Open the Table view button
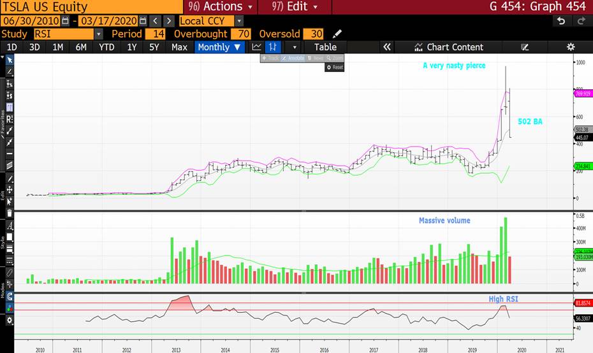Image resolution: width=593 pixels, height=353 pixels. (x=325, y=47)
